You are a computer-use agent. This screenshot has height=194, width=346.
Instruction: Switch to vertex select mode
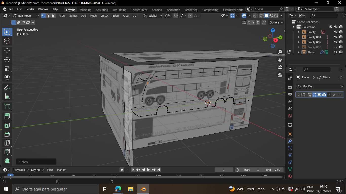(x=43, y=16)
